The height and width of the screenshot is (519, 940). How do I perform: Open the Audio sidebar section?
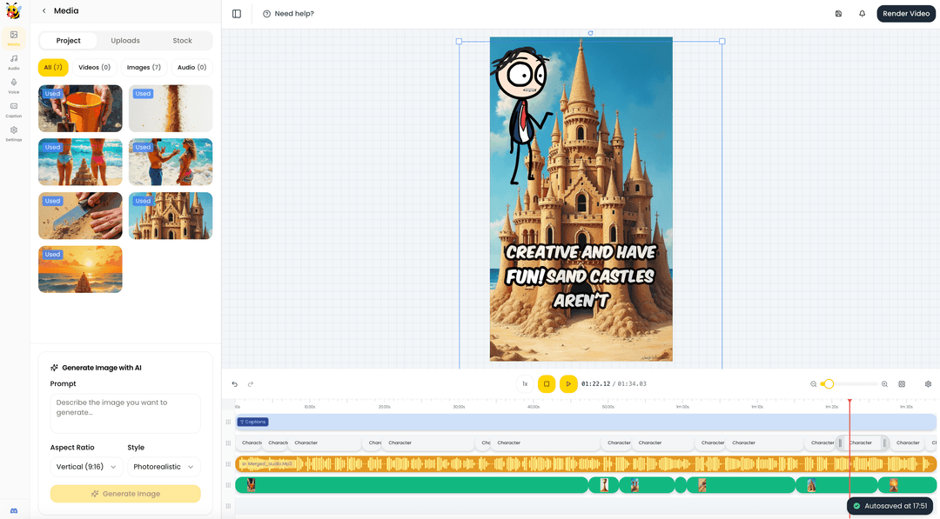coord(13,63)
